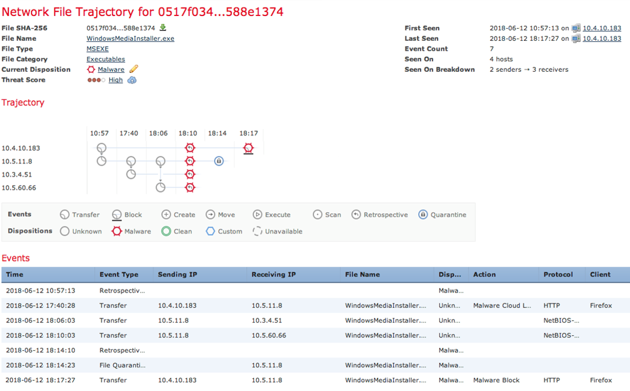Click the High threat score link

115,80
